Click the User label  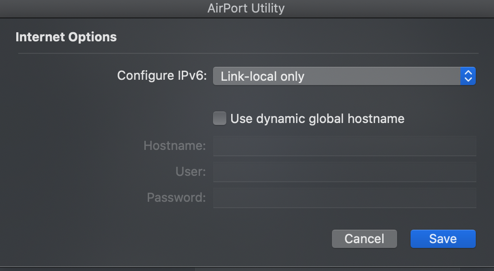190,172
